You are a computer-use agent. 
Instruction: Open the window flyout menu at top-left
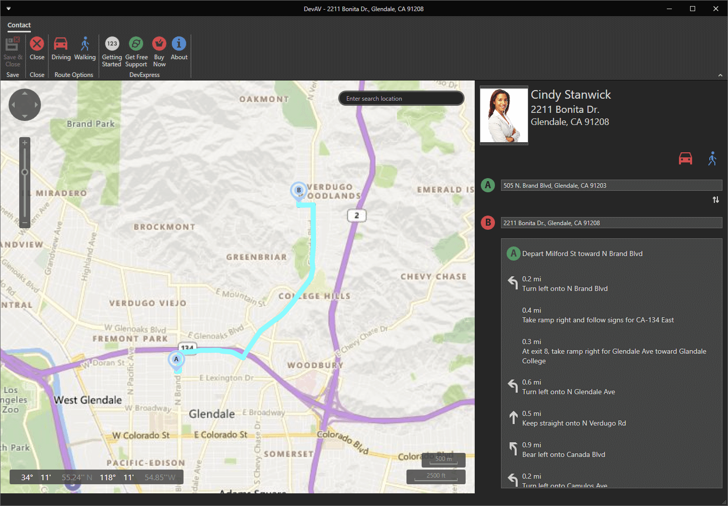pyautogui.click(x=8, y=8)
